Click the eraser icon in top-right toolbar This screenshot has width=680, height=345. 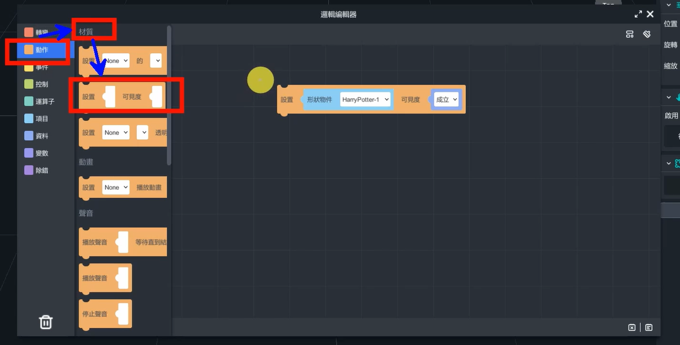[x=647, y=35]
